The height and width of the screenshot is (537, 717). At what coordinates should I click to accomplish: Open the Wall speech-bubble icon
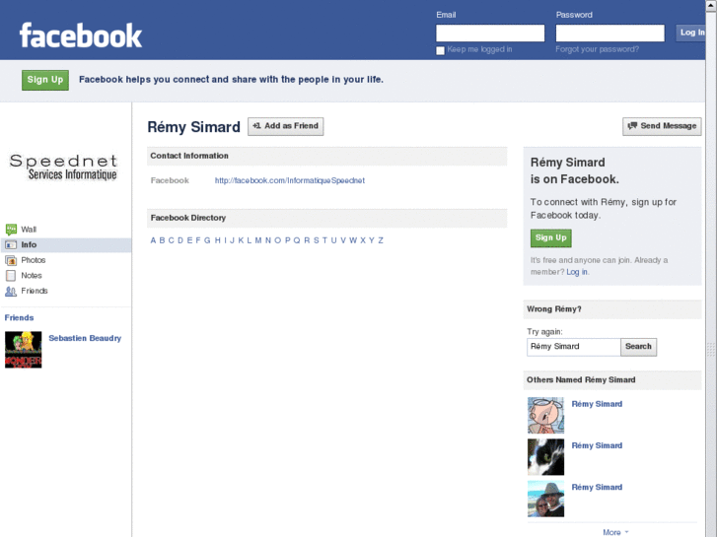11,230
